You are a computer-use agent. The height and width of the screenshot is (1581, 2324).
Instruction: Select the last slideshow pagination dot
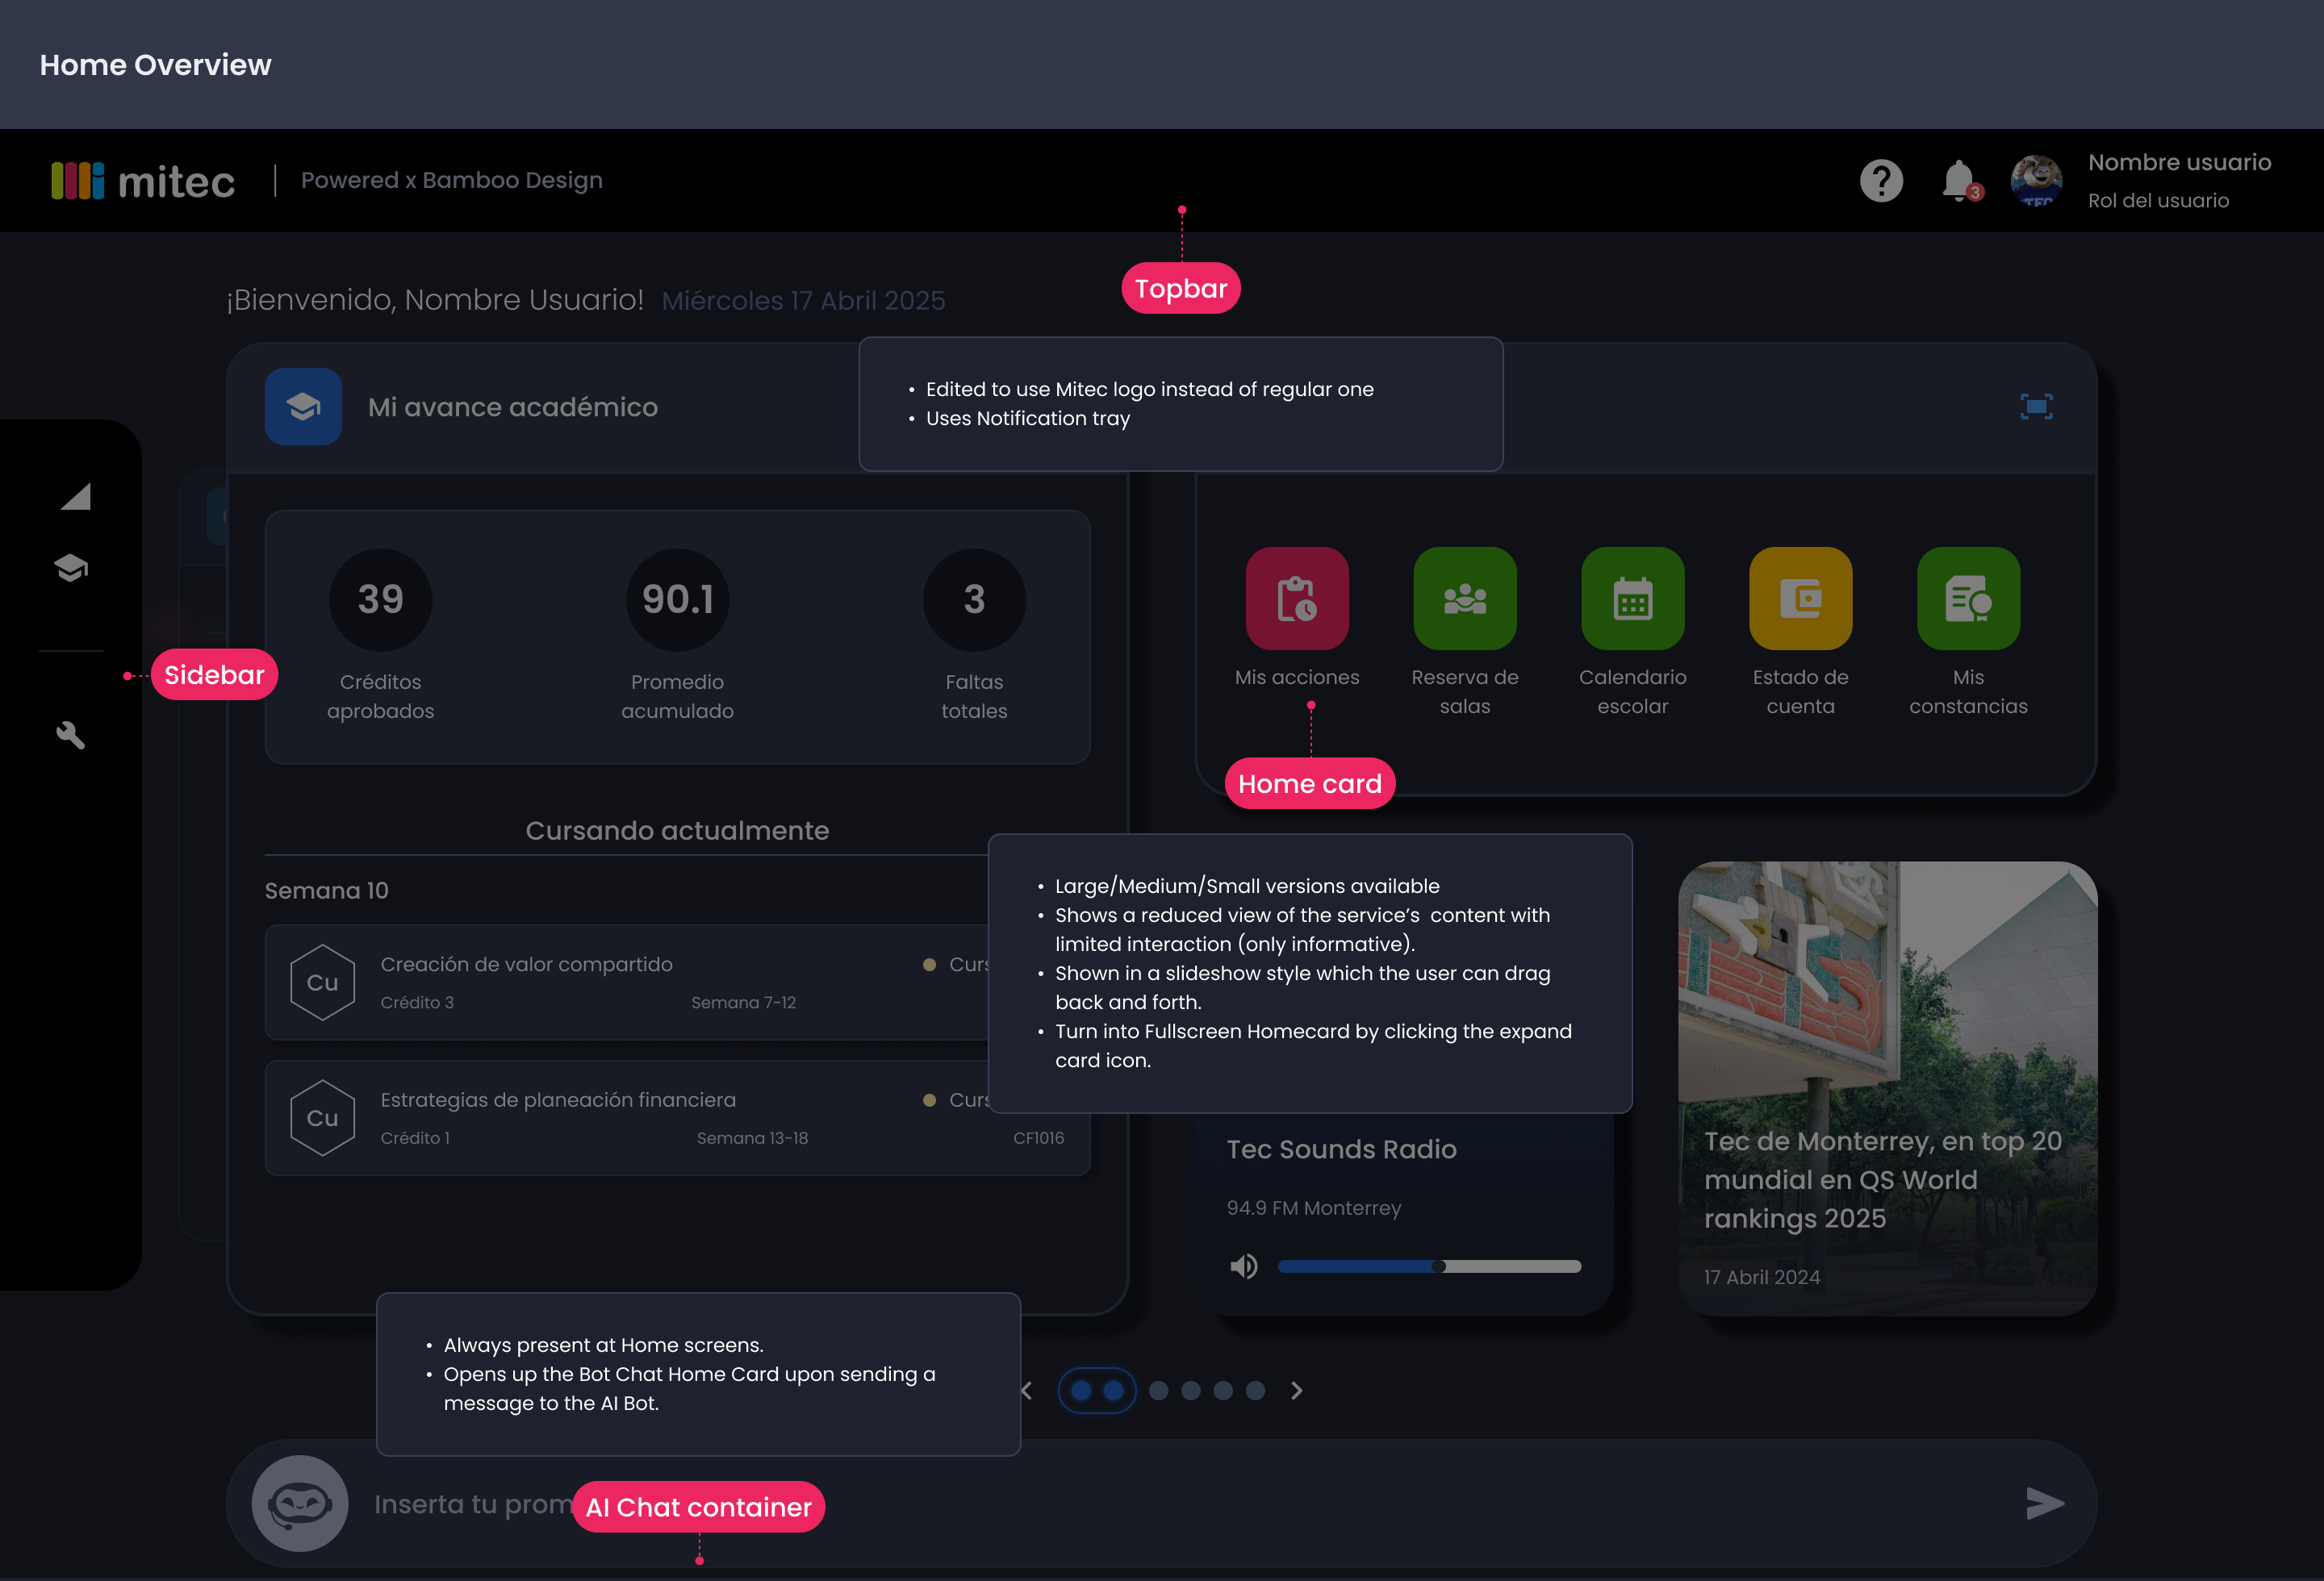(x=1256, y=1390)
